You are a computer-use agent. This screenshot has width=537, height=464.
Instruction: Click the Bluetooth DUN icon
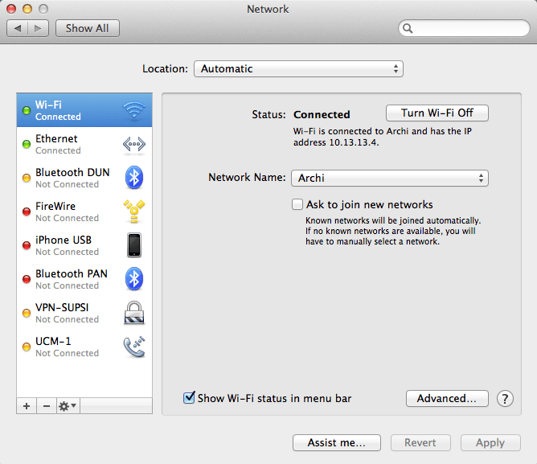[x=133, y=178]
